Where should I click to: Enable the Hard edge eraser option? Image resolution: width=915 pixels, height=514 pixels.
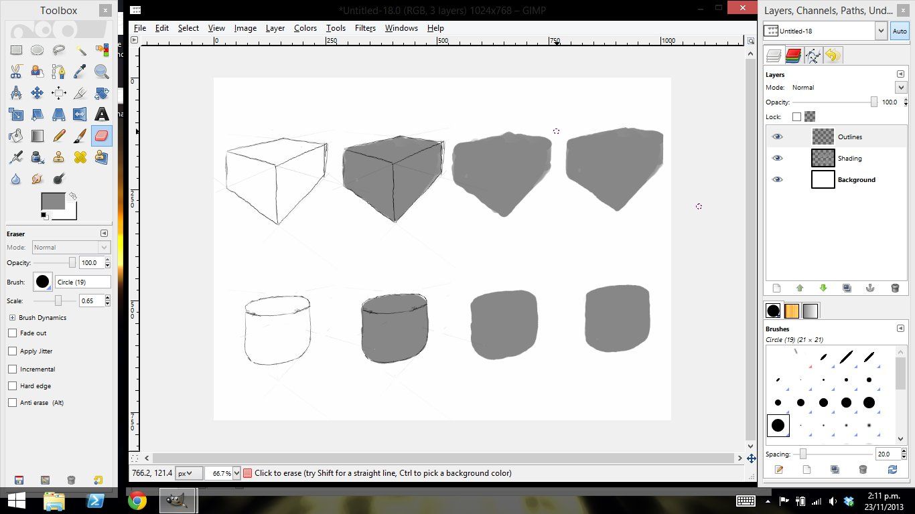(12, 385)
